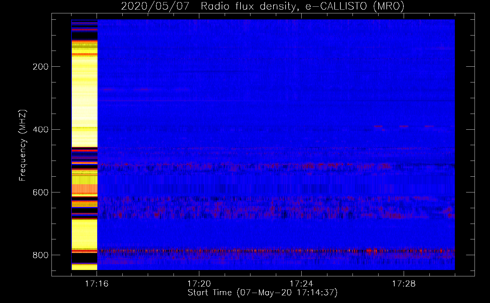Click the 'Start Time (07-May-20 17:14:37)' label

click(x=263, y=293)
